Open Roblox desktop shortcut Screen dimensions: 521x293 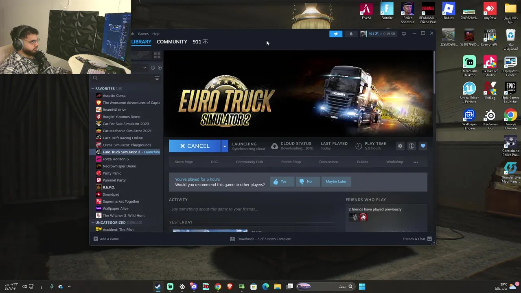pos(449,11)
